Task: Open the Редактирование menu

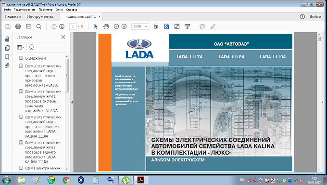Action: [x=25, y=10]
